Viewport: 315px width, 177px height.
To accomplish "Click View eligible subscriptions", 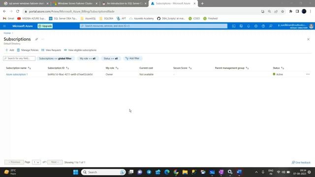I will point(80,50).
